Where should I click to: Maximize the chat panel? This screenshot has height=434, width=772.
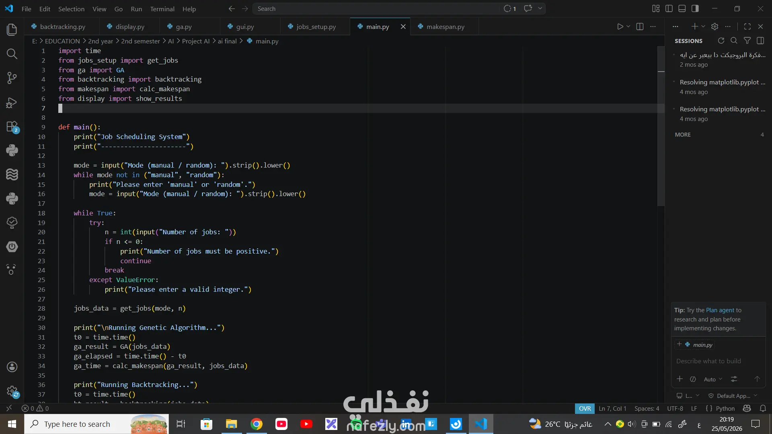click(x=747, y=27)
